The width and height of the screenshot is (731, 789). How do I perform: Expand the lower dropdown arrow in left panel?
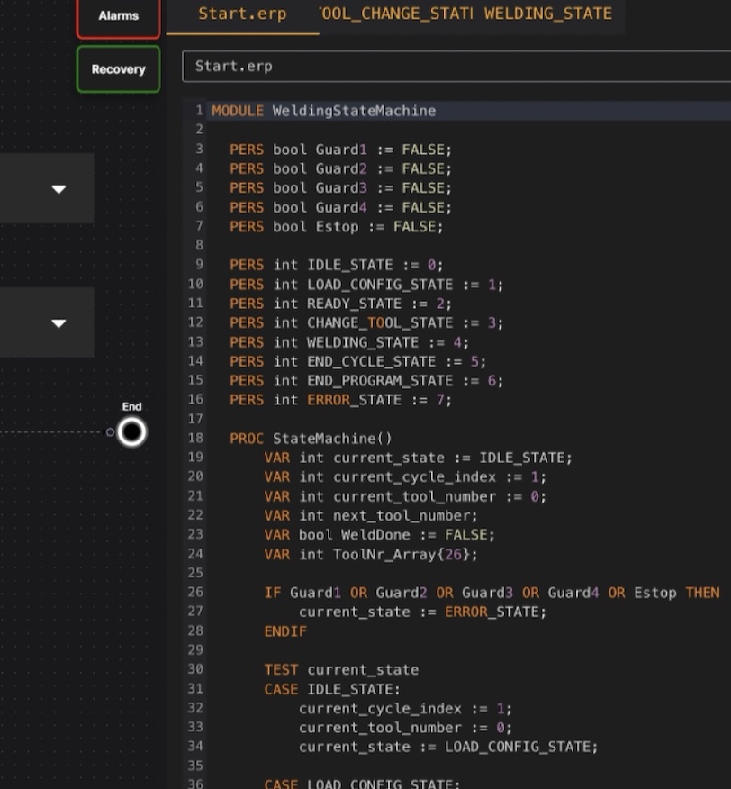pyautogui.click(x=59, y=323)
